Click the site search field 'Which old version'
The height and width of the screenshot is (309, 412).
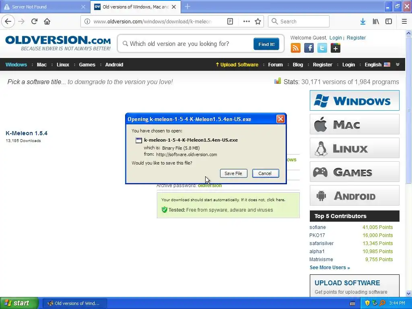coord(187,43)
